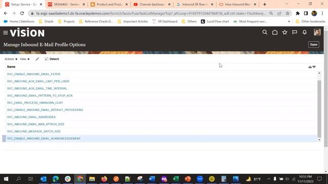Switch to How Inbound Message tab
328x184 pixels.
click(238, 5)
